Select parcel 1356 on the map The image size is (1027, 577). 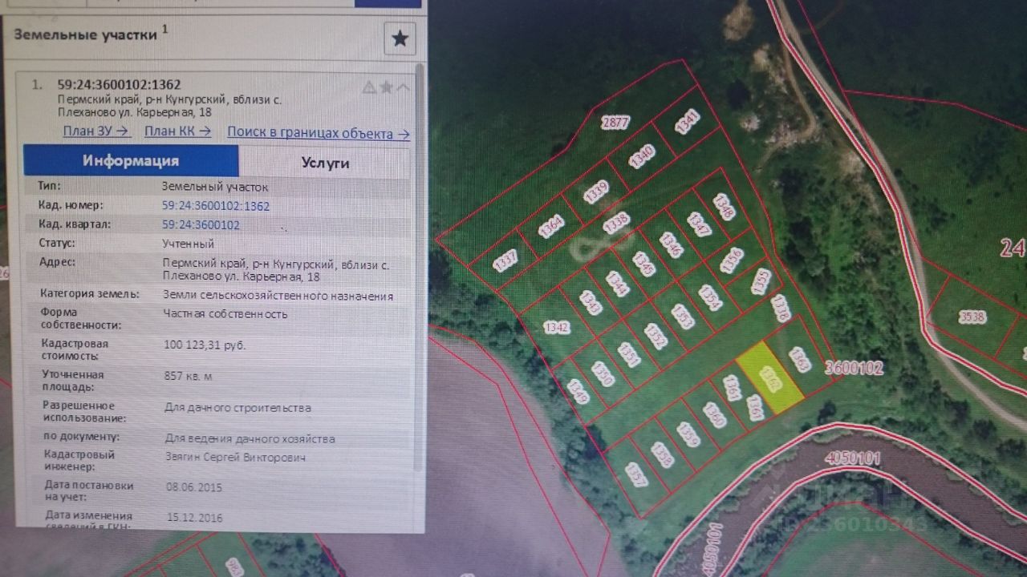(731, 260)
